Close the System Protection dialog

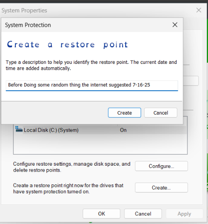pos(175,25)
